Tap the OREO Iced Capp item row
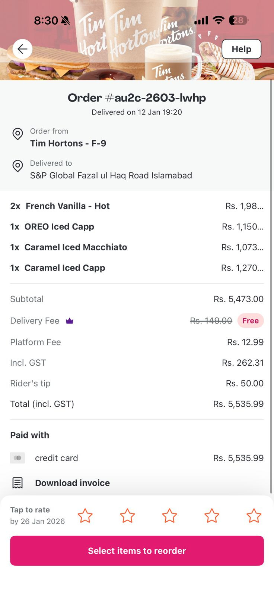 [59, 226]
